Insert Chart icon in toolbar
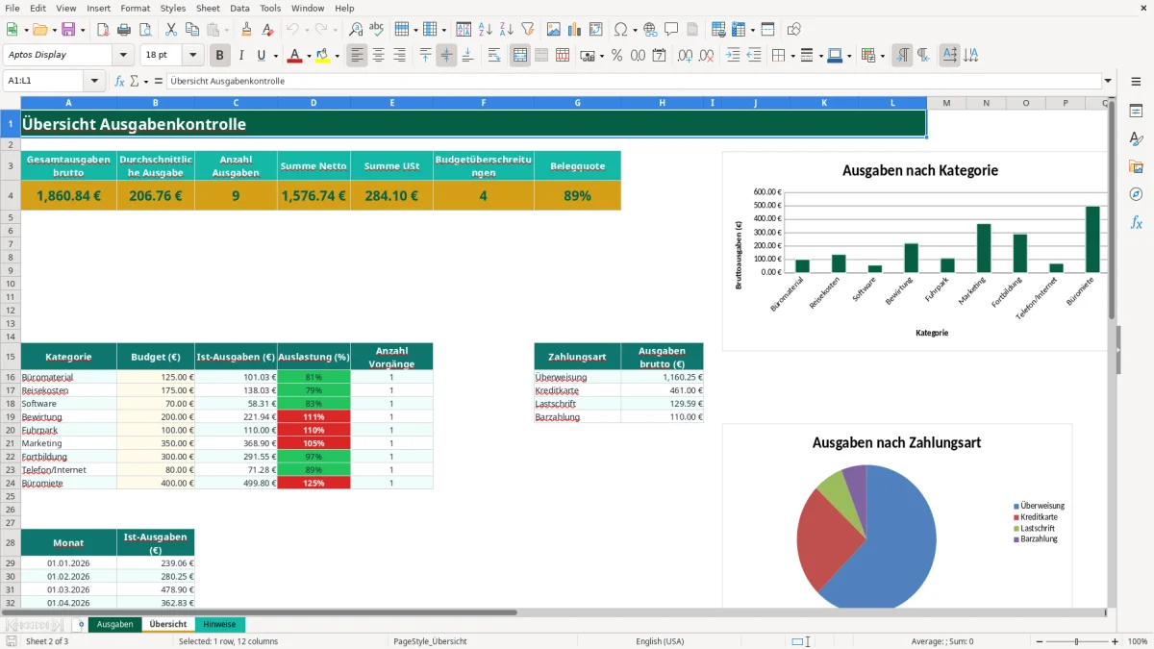Screen dimensions: 1154x649 (x=574, y=30)
